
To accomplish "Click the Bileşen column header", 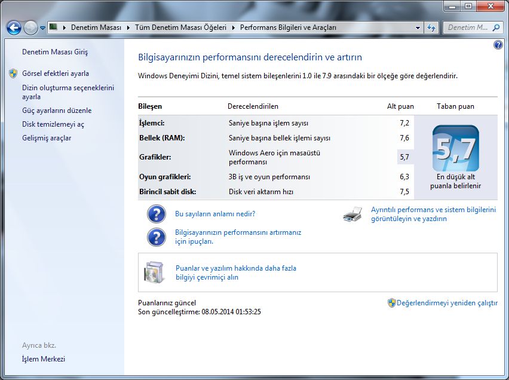I will pos(150,106).
